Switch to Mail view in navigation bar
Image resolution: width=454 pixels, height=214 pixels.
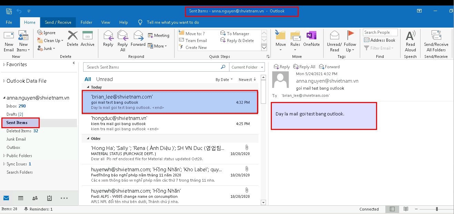tap(6, 198)
